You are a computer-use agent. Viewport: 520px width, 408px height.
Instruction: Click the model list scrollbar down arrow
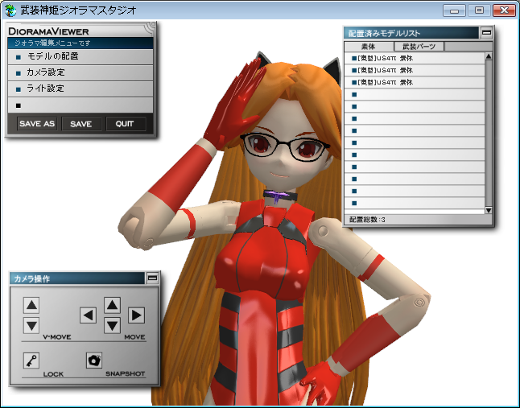[x=489, y=210]
